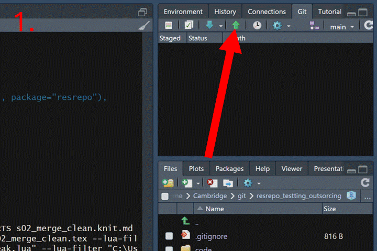Select the Files tab
The width and height of the screenshot is (377, 251).
170,168
